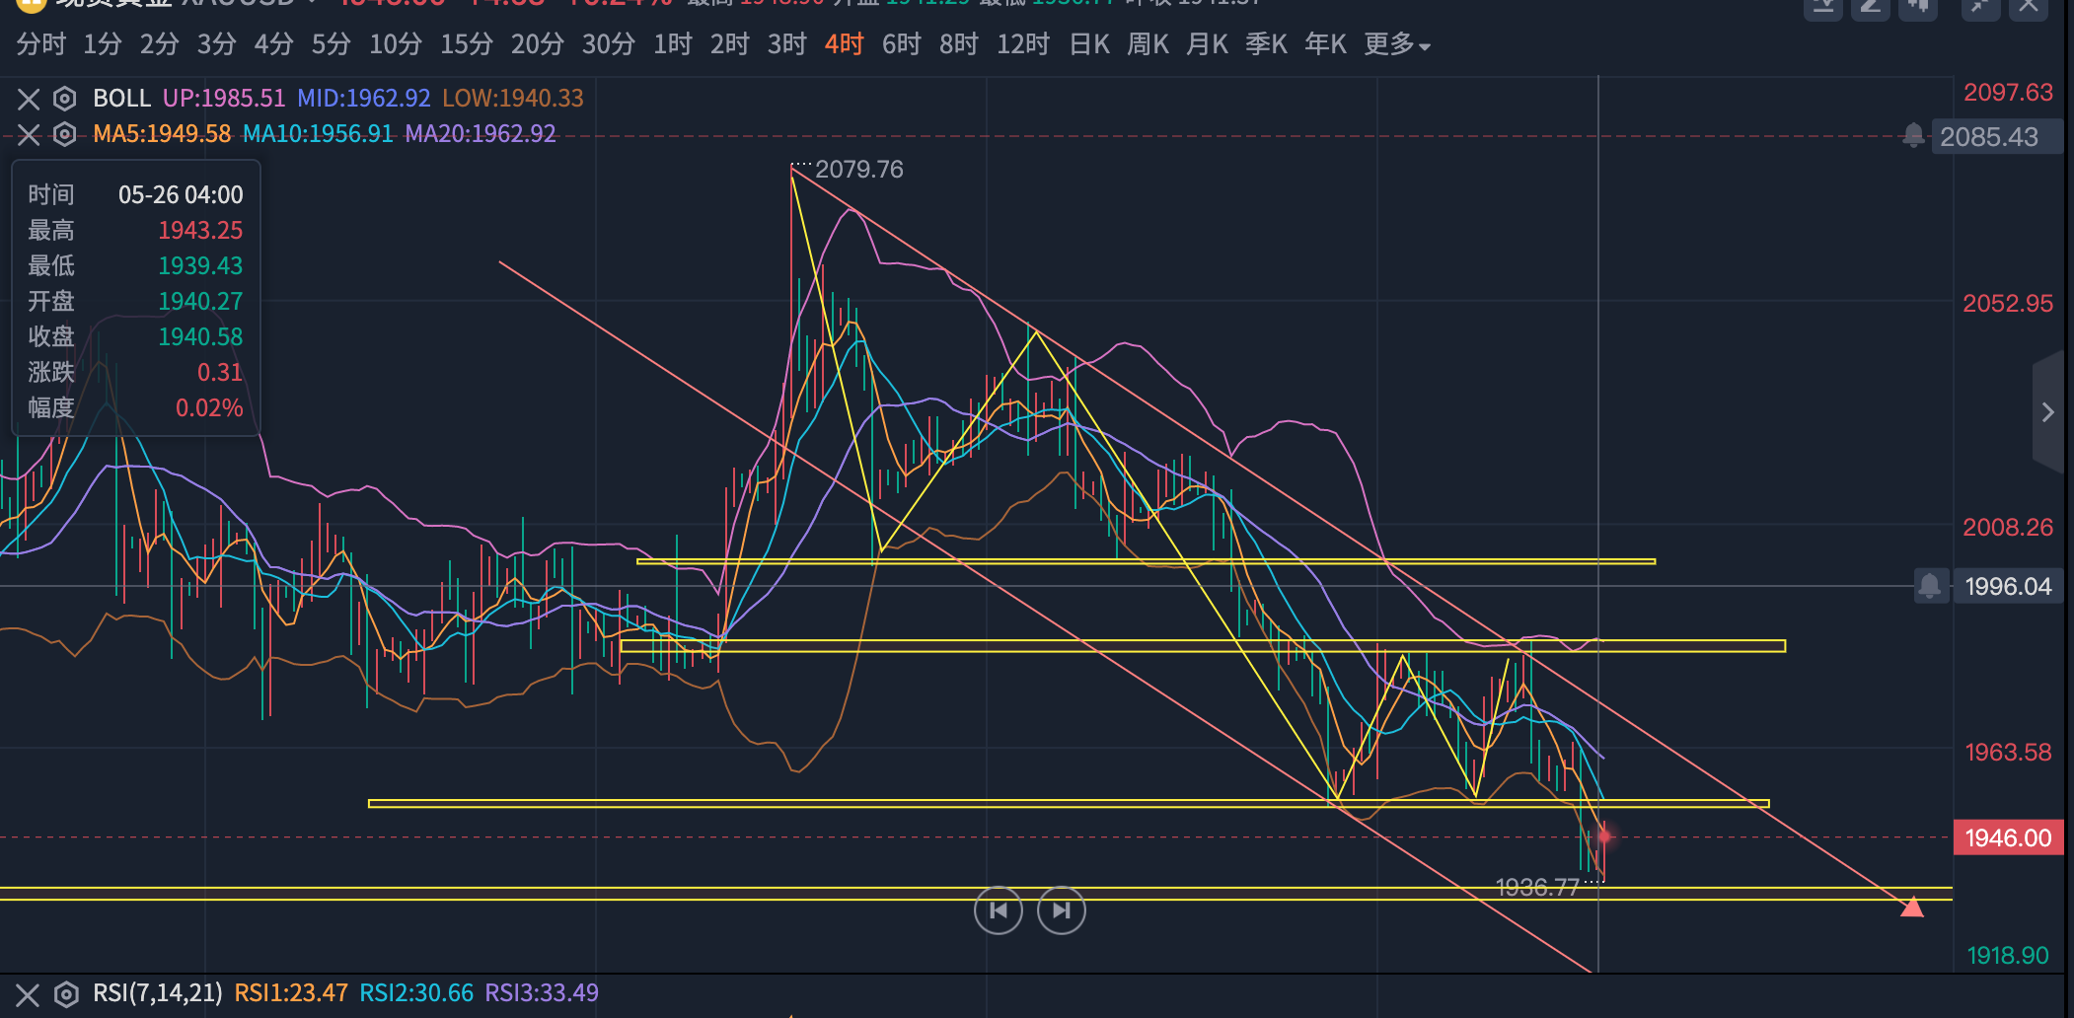Select the 15分 timeframe
This screenshot has height=1018, width=2074.
coord(466,44)
